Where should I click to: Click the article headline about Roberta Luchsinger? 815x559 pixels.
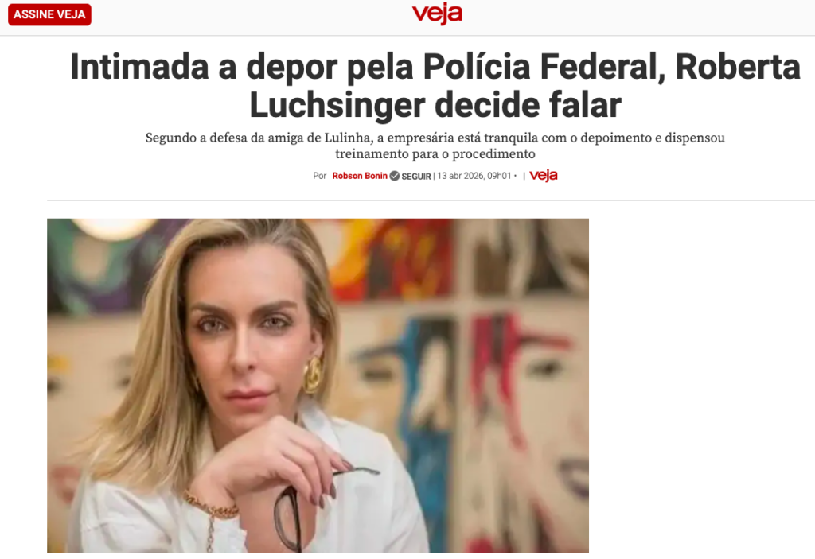coord(435,86)
